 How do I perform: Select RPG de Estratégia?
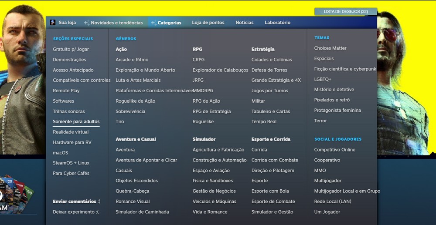(x=211, y=111)
